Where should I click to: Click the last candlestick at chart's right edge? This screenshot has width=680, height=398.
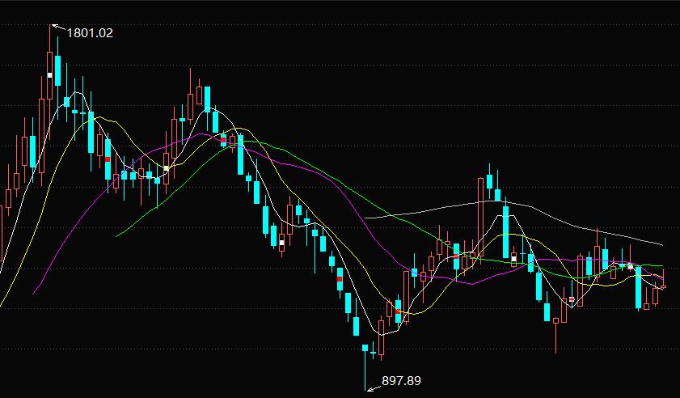663,286
